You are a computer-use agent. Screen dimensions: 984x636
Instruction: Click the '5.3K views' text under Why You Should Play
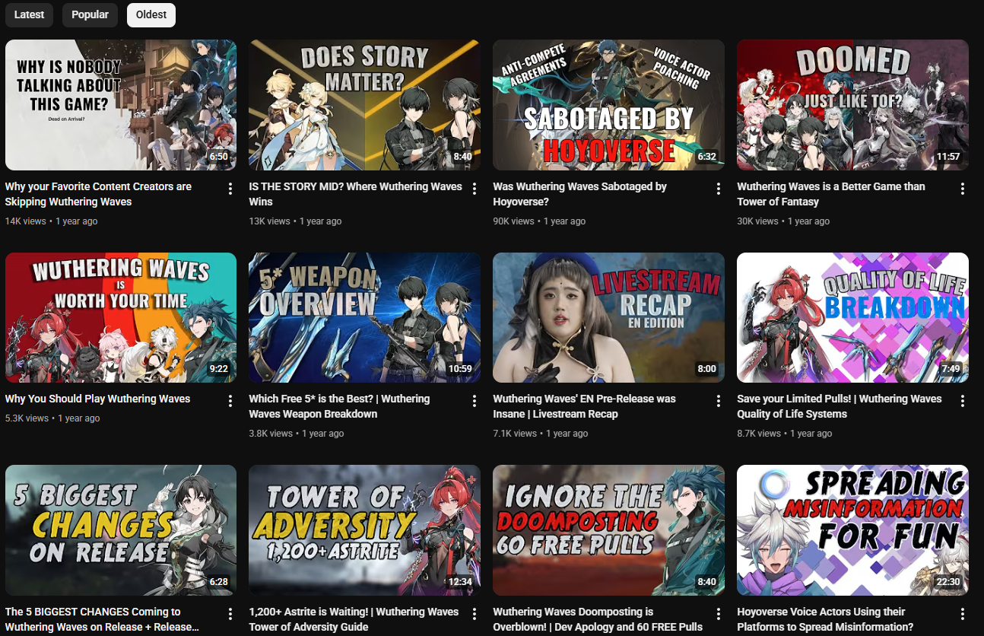(27, 418)
